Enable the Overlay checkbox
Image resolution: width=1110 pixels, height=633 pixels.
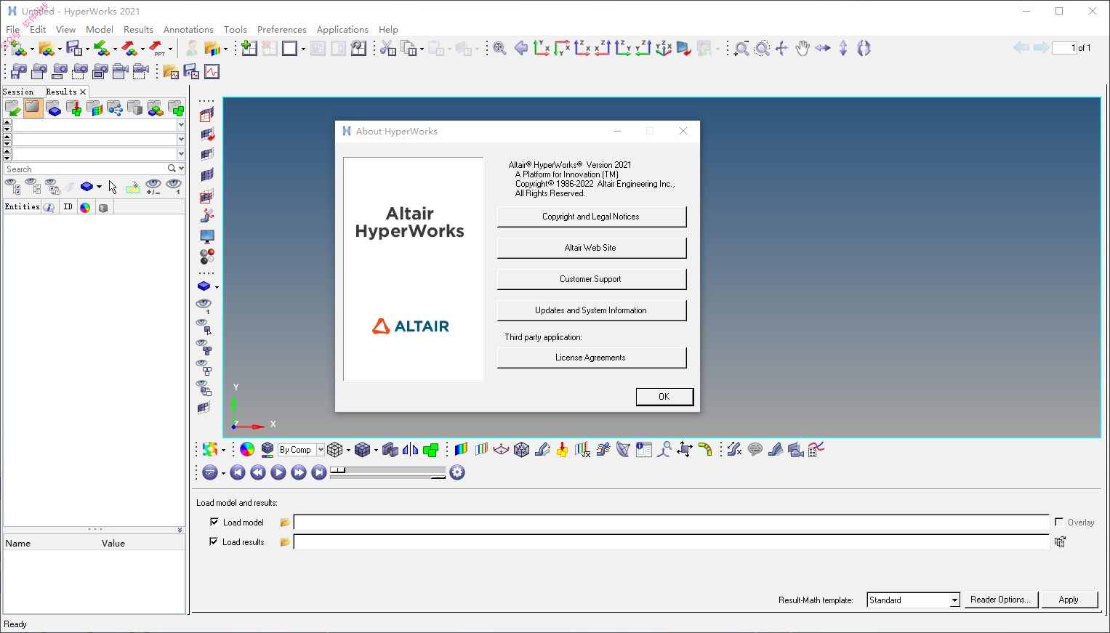pos(1059,522)
